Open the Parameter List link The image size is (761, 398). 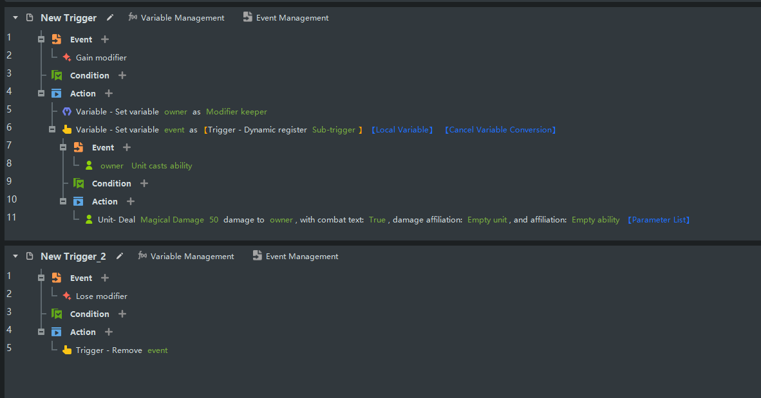tap(659, 220)
